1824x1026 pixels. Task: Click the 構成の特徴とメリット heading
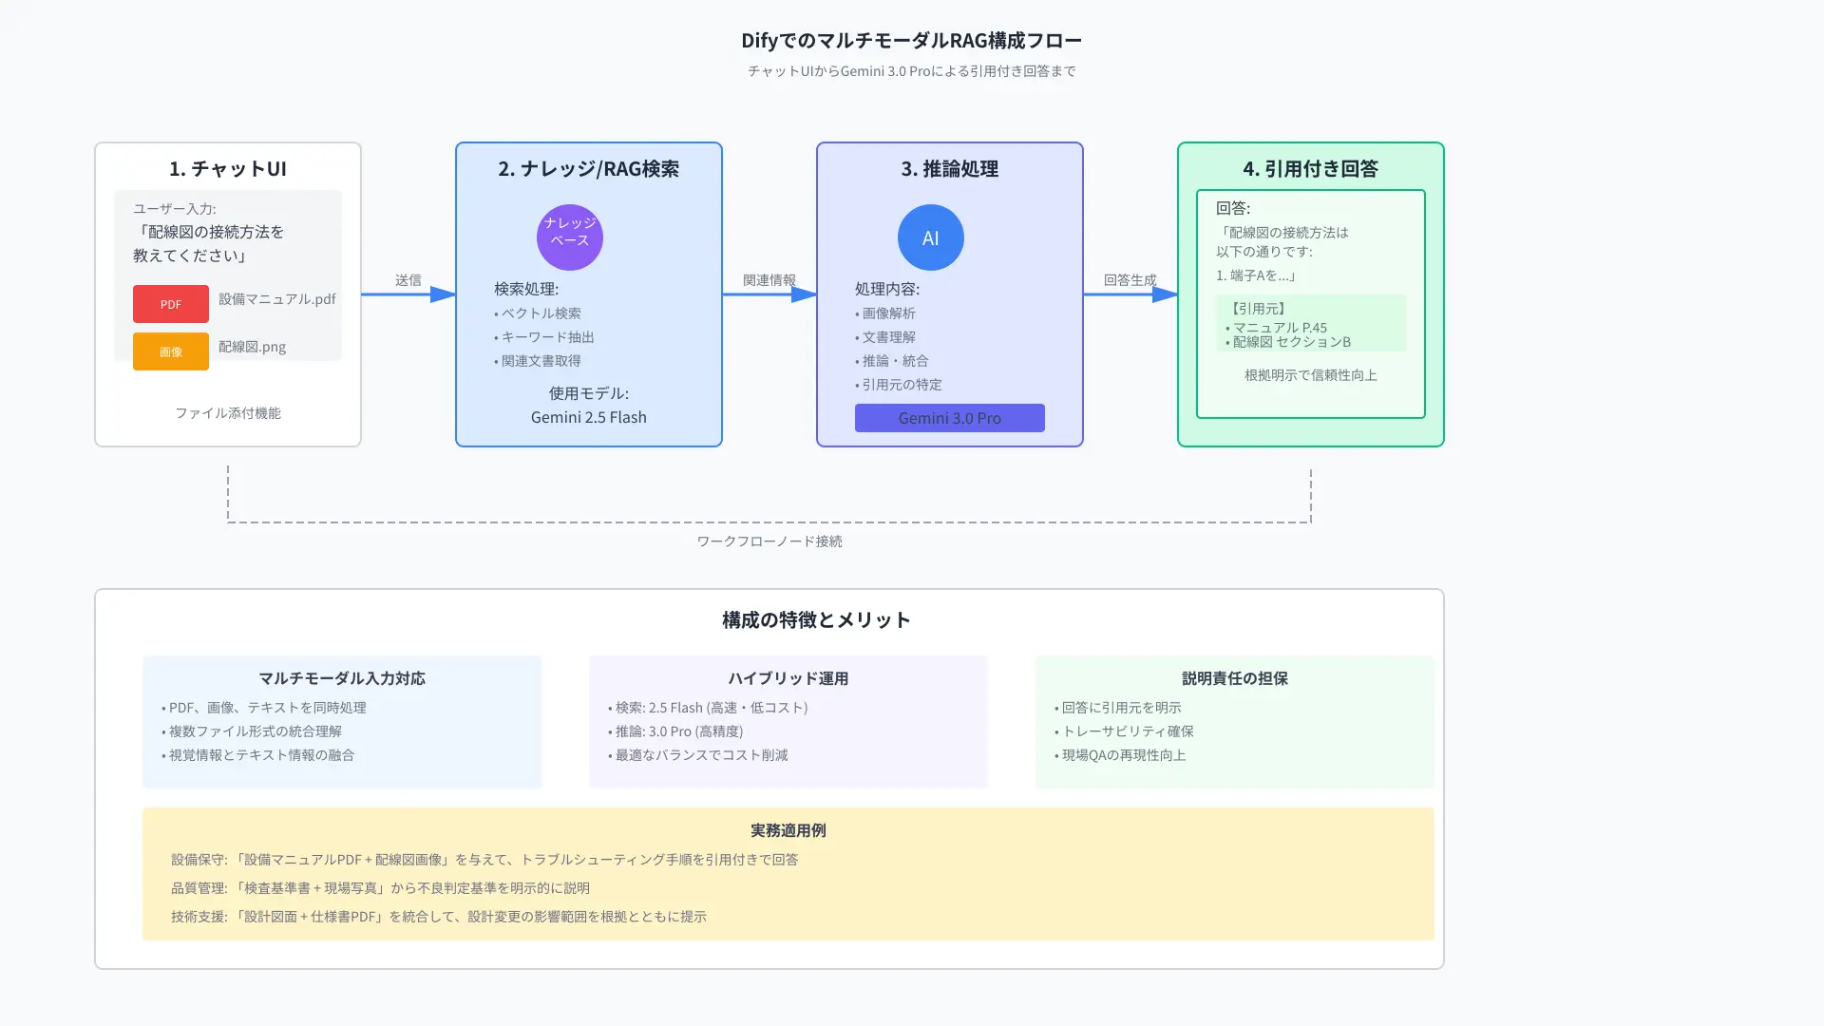coord(817,620)
